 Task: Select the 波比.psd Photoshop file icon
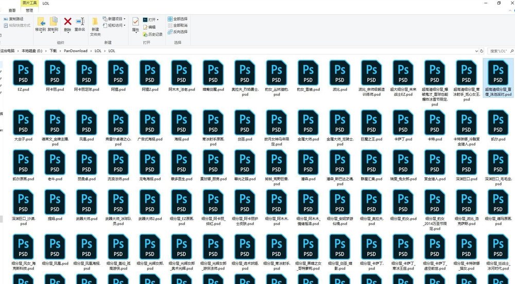[339, 73]
